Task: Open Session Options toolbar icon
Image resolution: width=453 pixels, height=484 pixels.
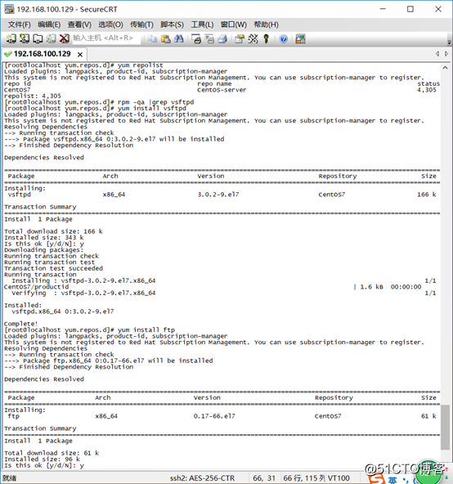Action: pyautogui.click(x=240, y=38)
